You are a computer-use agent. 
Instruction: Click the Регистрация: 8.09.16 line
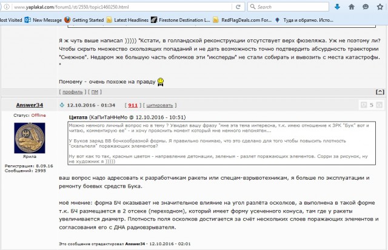(x=28, y=166)
